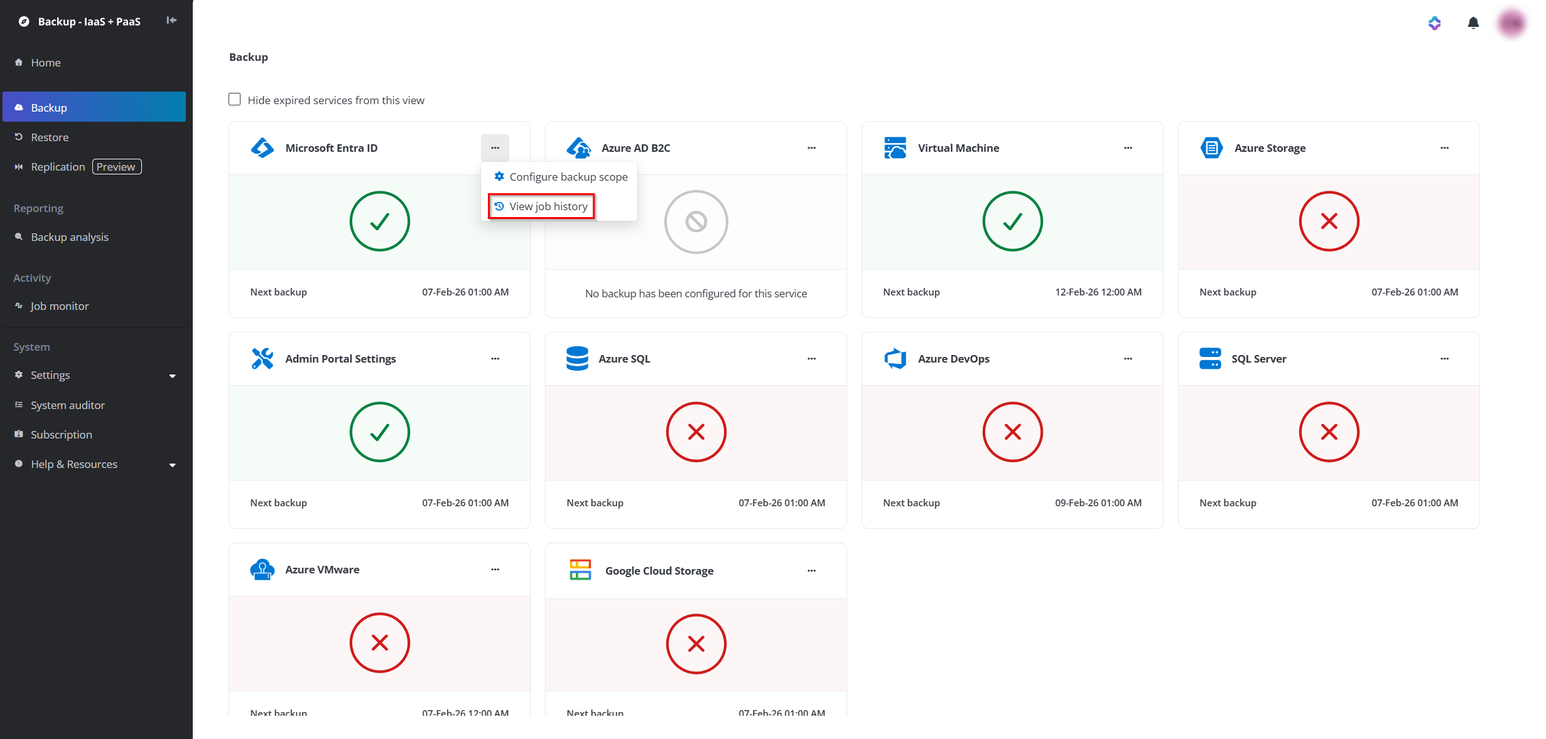Image resolution: width=1546 pixels, height=739 pixels.
Task: Click the Admin Portal Settings tools icon
Action: tap(262, 359)
